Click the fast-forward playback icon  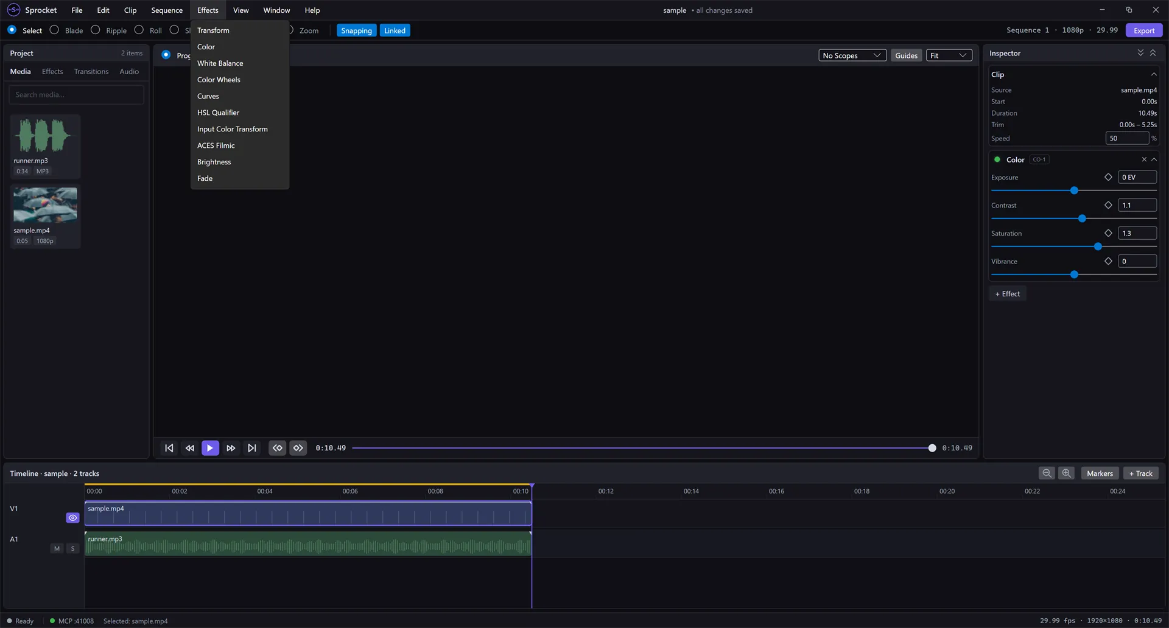[x=231, y=448]
